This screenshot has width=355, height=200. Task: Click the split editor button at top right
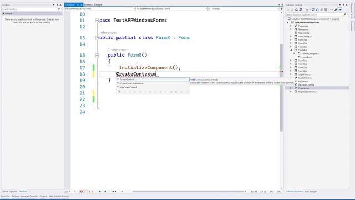click(281, 9)
